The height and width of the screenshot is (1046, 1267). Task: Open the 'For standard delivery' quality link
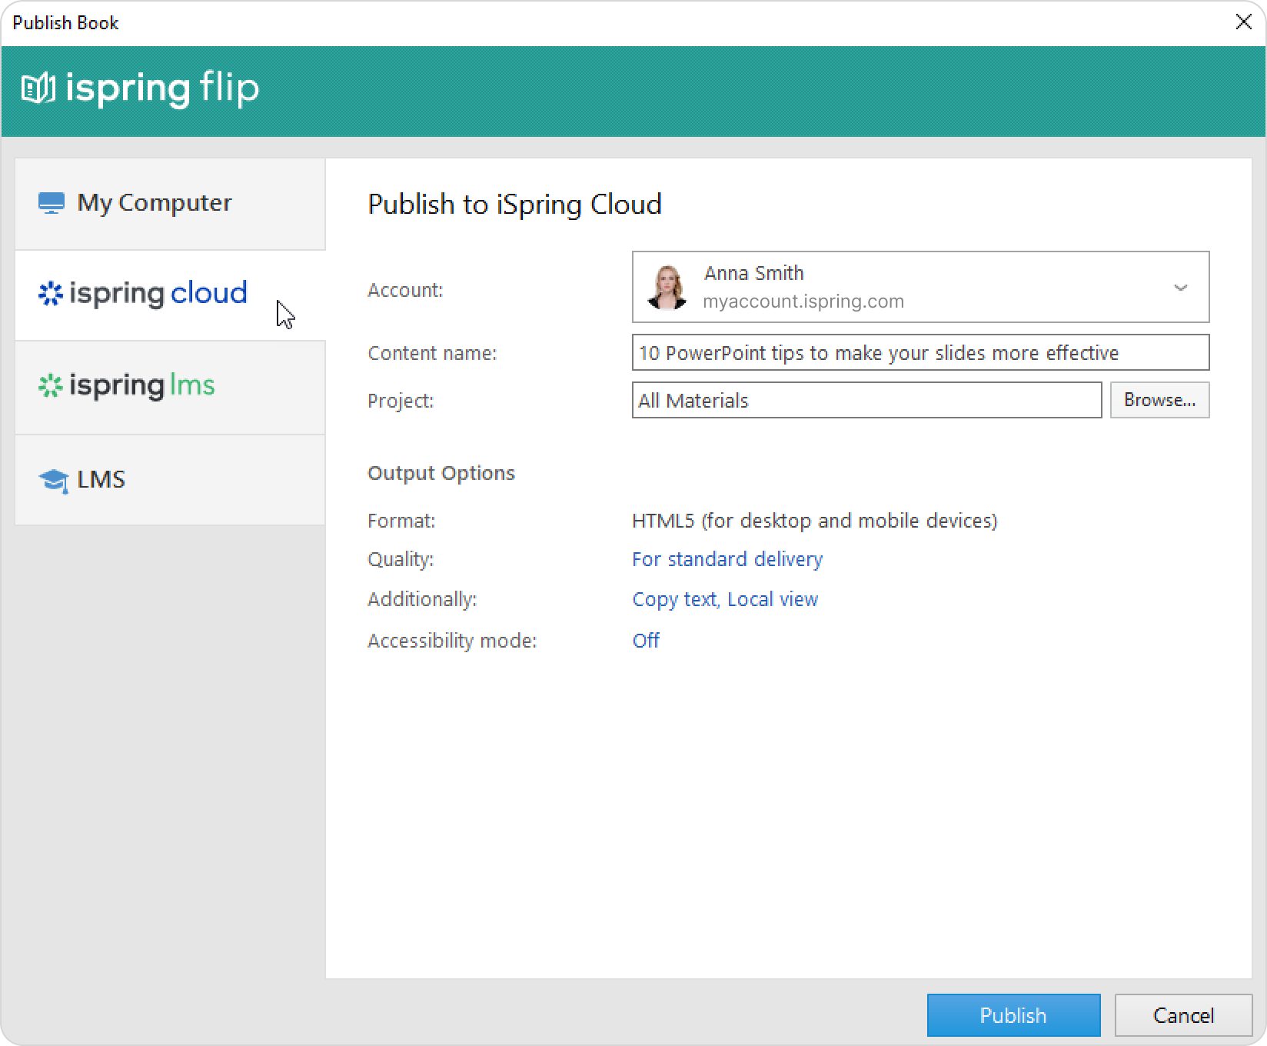click(x=727, y=559)
